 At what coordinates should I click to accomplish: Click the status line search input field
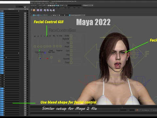[75, 5]
